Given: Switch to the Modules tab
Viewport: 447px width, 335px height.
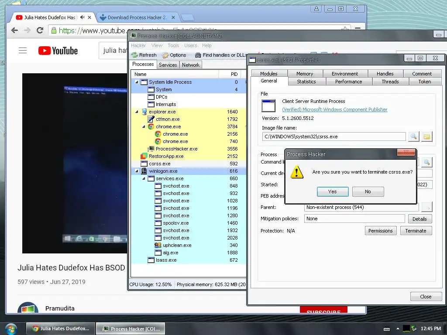Looking at the screenshot, I should pyautogui.click(x=269, y=73).
